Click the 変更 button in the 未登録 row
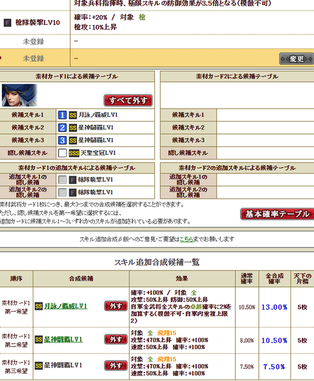The image size is (314, 381). (296, 59)
